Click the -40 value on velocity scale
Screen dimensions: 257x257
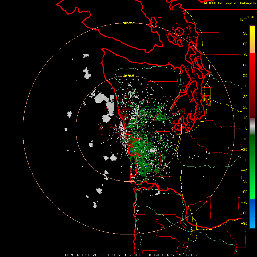click(x=244, y=171)
